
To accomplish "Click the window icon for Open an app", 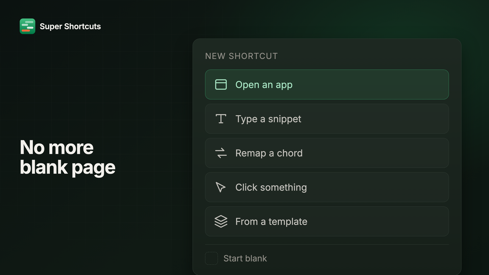I will coord(221,85).
